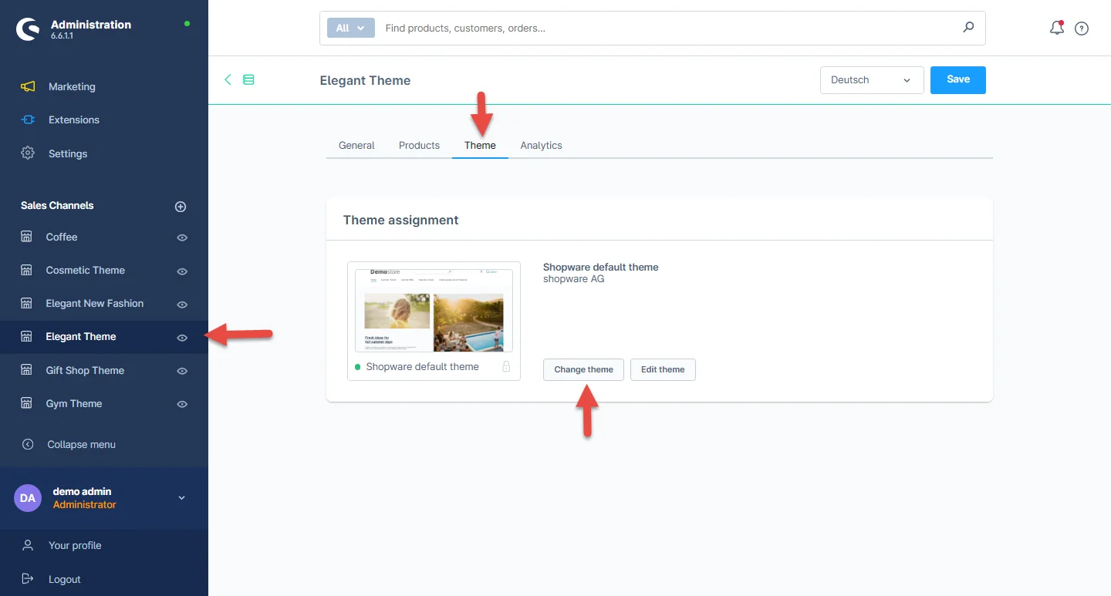1111x596 pixels.
Task: Open the sales channel list icon
Action: pyautogui.click(x=248, y=79)
